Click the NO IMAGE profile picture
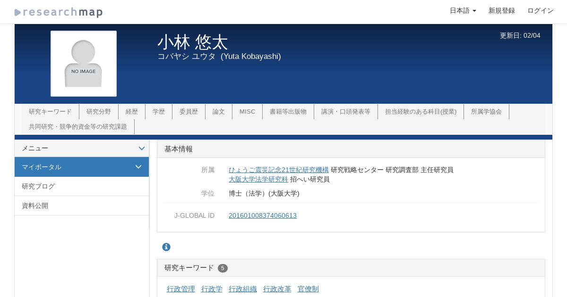567x297 pixels. (x=84, y=64)
